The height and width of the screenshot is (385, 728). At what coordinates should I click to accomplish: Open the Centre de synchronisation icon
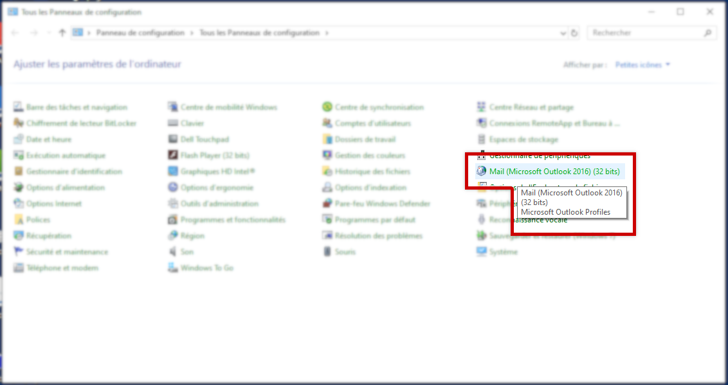(327, 107)
